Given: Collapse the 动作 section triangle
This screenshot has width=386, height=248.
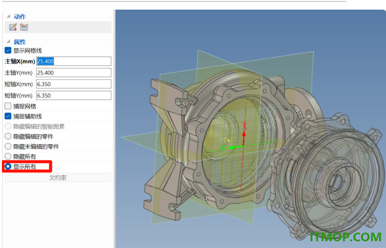Looking at the screenshot, I should tap(8, 16).
